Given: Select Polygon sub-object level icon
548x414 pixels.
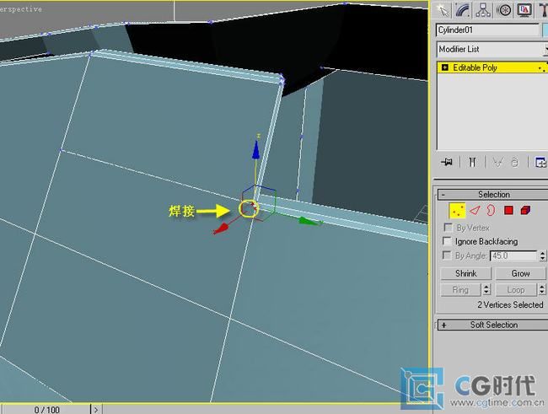Looking at the screenshot, I should 508,210.
